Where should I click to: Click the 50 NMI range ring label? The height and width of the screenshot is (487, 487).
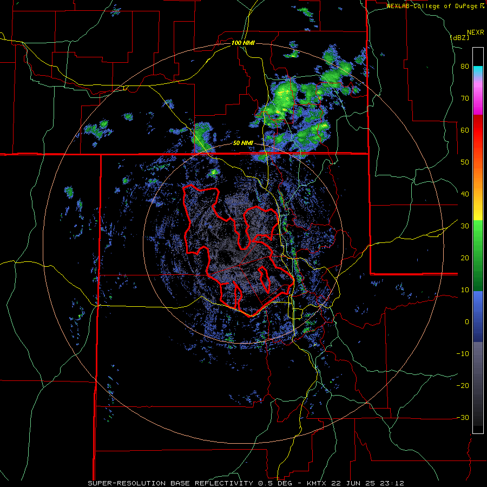click(243, 143)
